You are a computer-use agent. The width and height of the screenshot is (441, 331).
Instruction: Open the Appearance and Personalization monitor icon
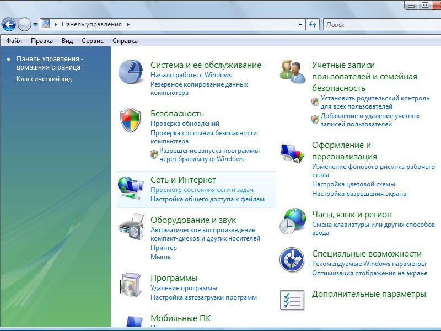[292, 154]
